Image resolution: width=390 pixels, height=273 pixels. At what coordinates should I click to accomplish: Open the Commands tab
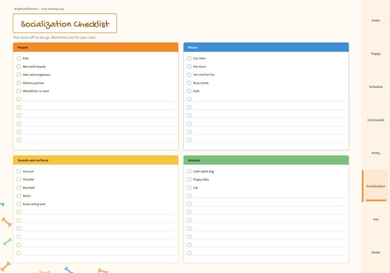pos(376,120)
